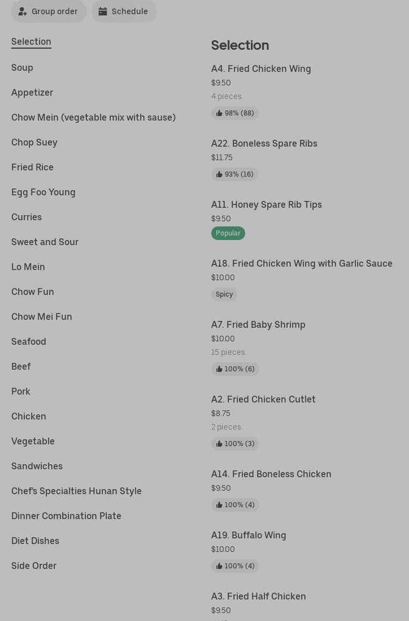The width and height of the screenshot is (409, 621).
Task: Click the Group order people icon
Action: (x=23, y=11)
